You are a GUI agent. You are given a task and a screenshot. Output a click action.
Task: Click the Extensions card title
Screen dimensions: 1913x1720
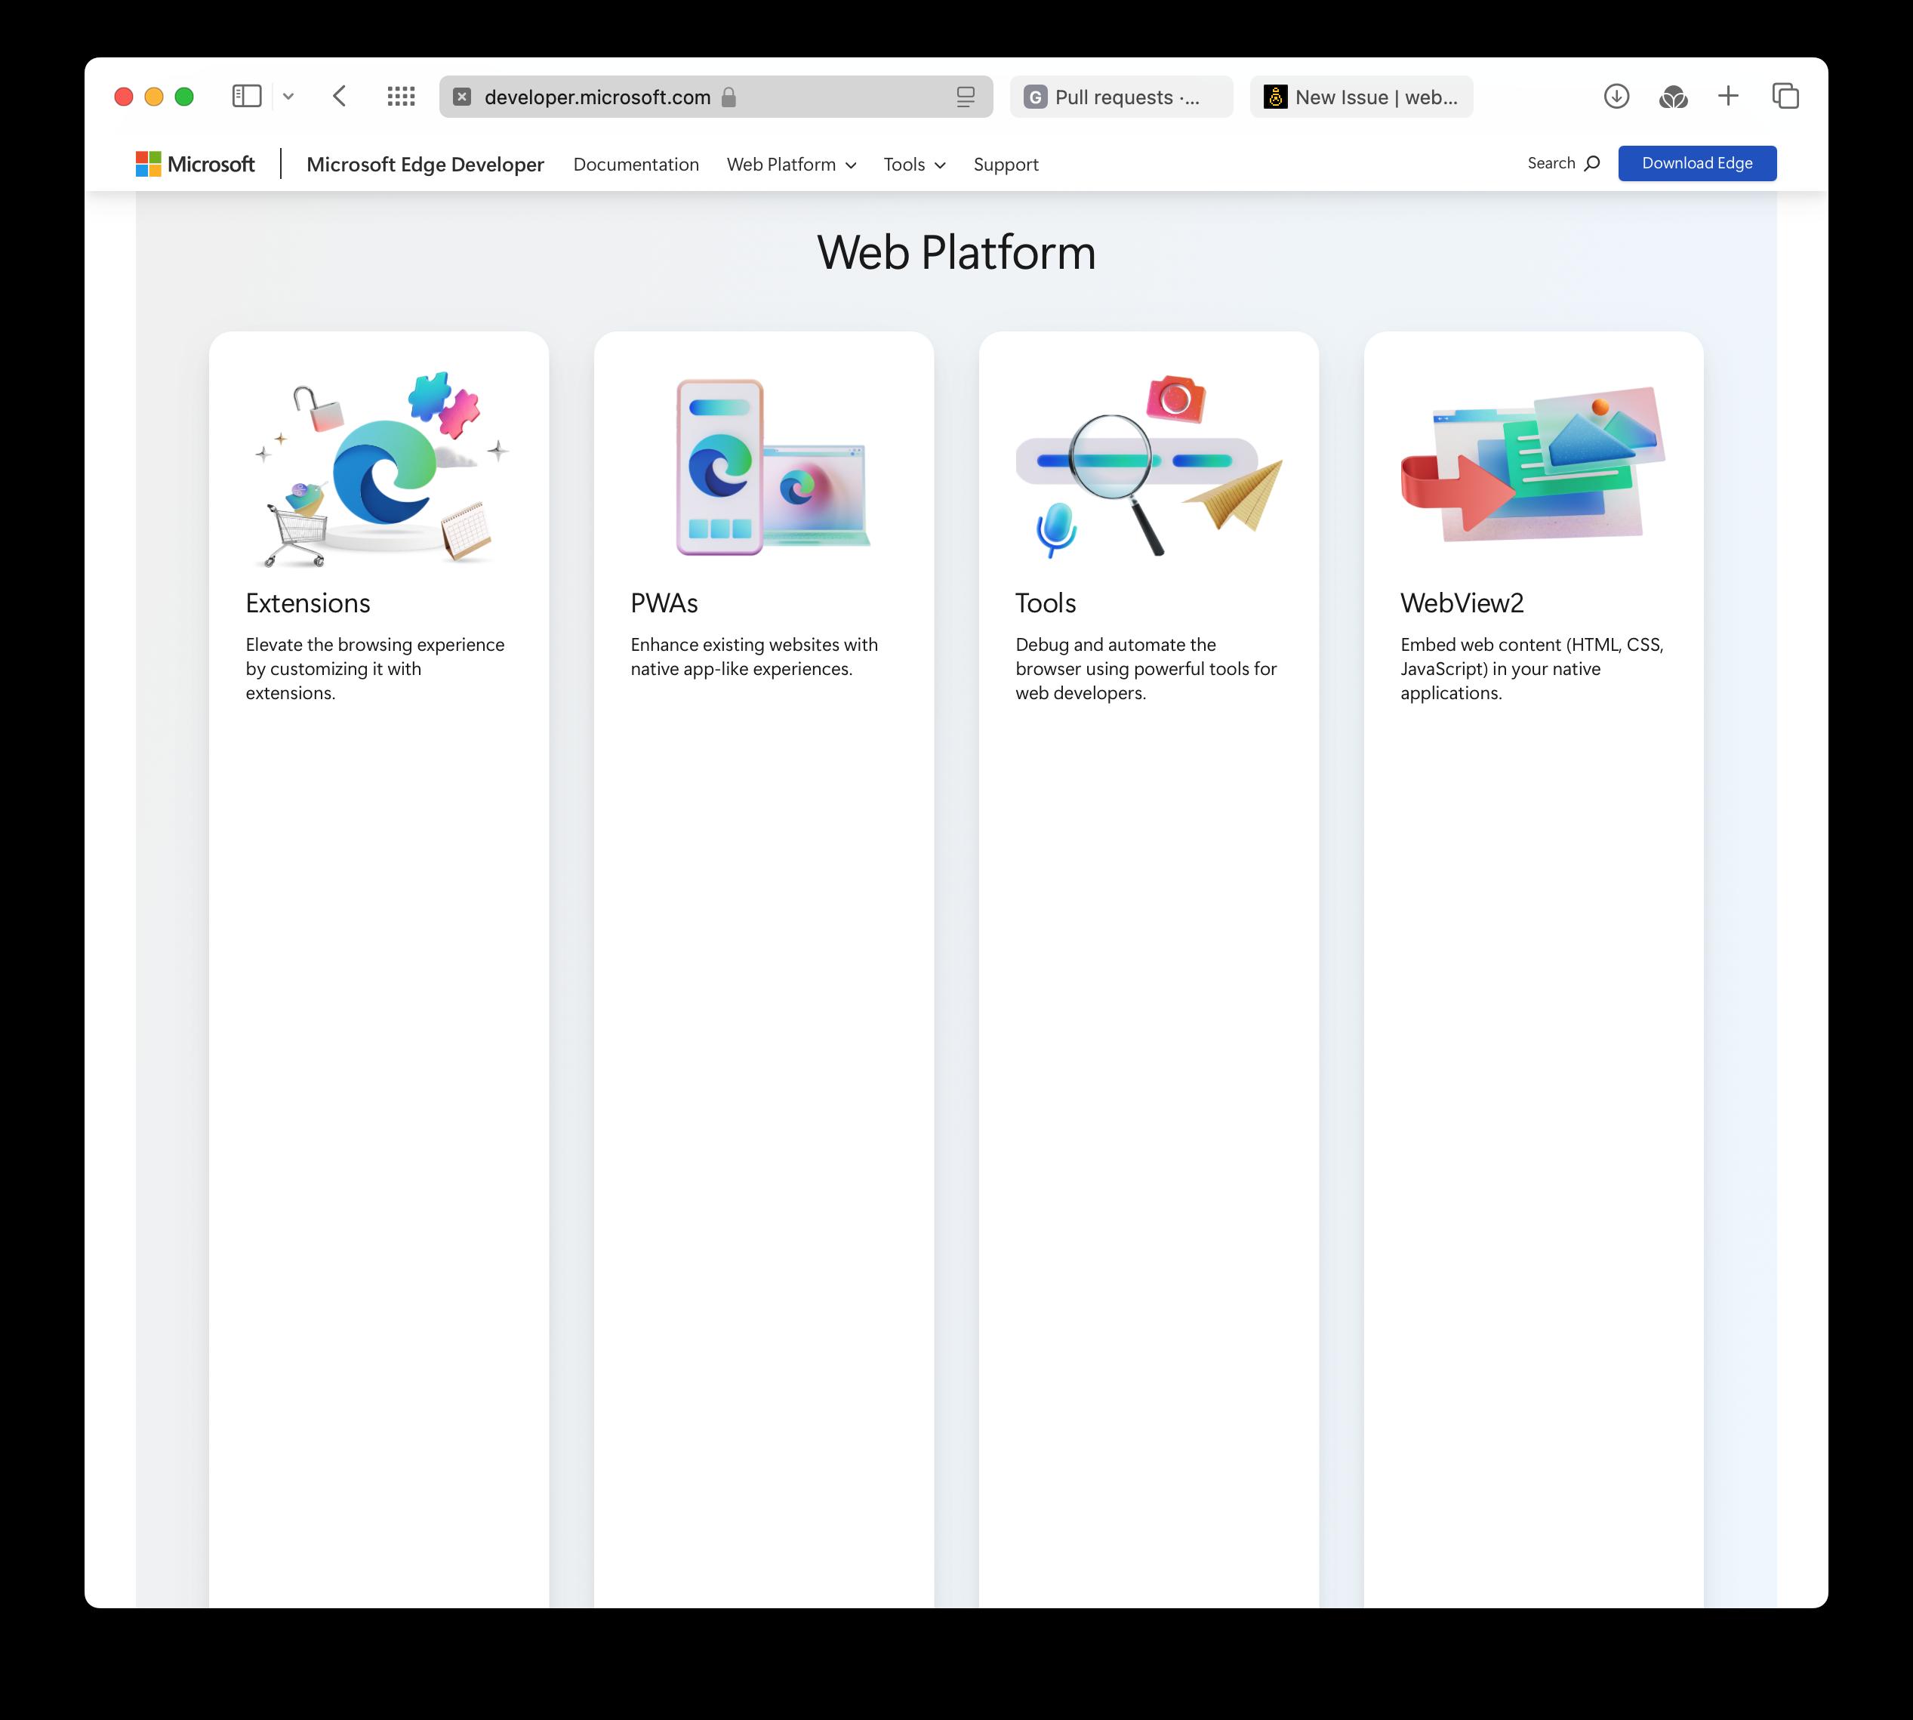coord(308,603)
